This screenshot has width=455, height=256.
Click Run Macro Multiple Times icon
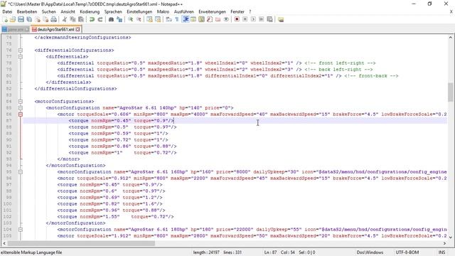[261, 19]
